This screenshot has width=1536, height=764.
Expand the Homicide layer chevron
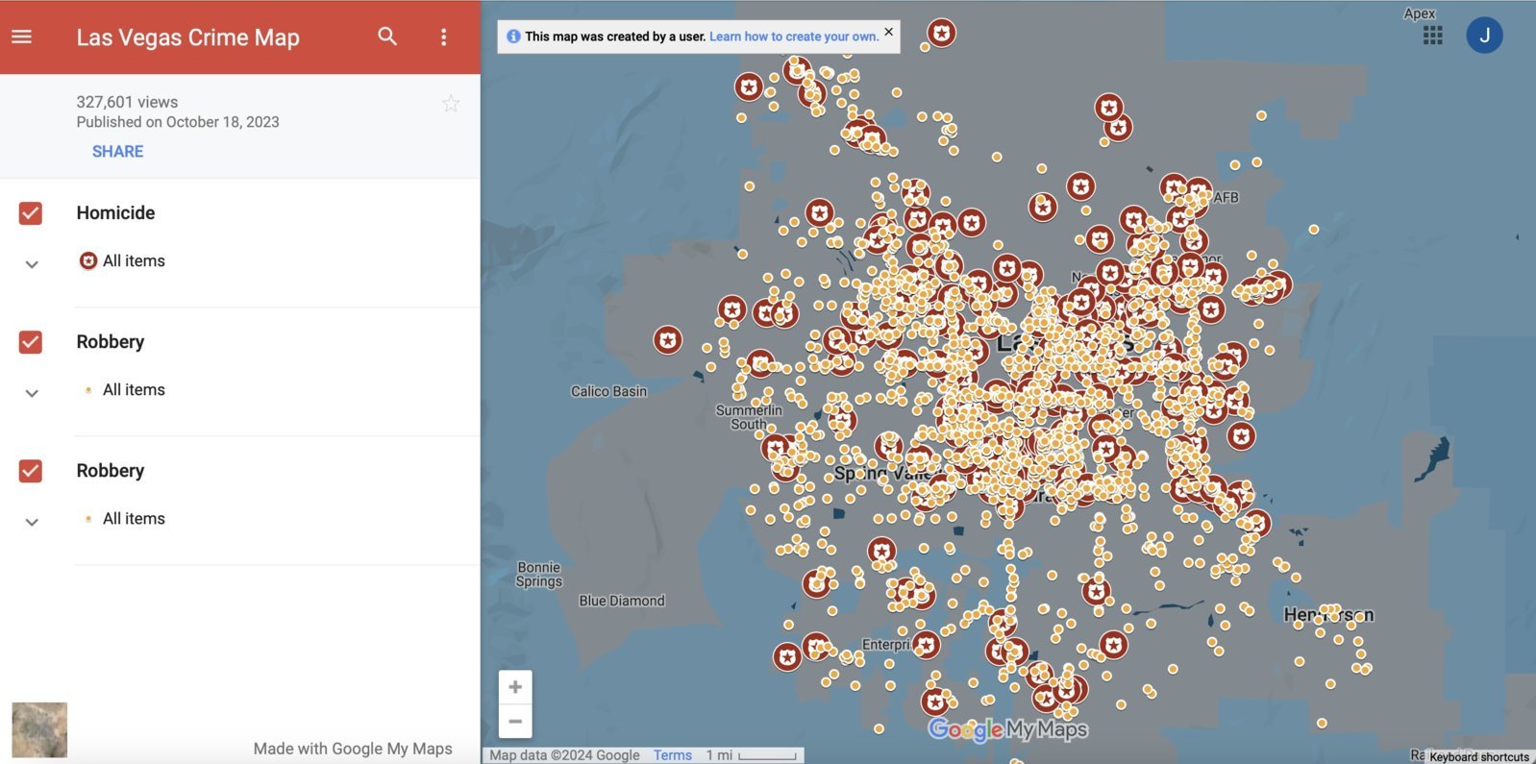click(32, 264)
